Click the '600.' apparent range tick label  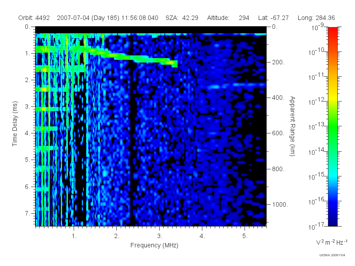[278, 133]
